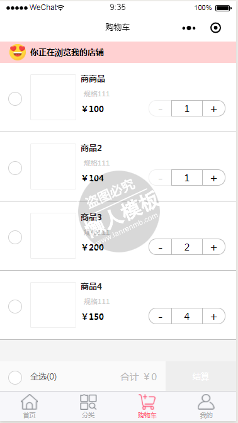Viewport: 238px width, 423px height.
Task: Click the heart-eyes emoji in banner
Action: 18,52
